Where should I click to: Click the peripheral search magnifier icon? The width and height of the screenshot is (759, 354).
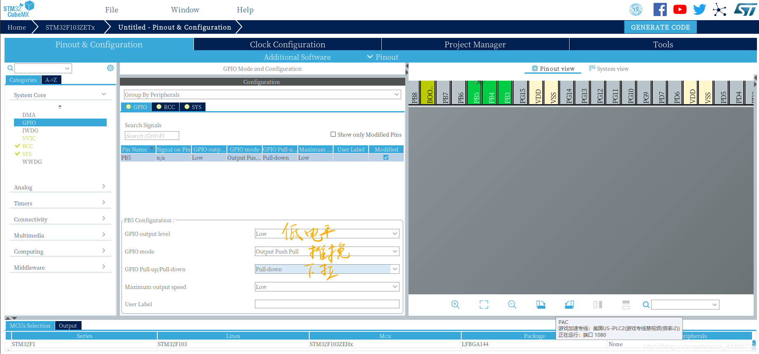pos(10,68)
